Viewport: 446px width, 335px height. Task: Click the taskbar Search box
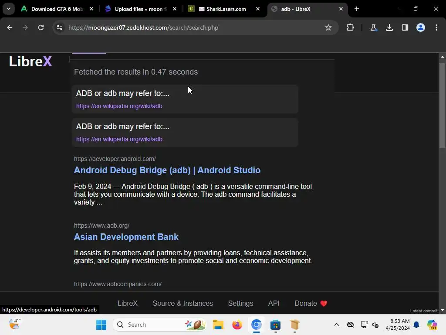click(x=159, y=325)
